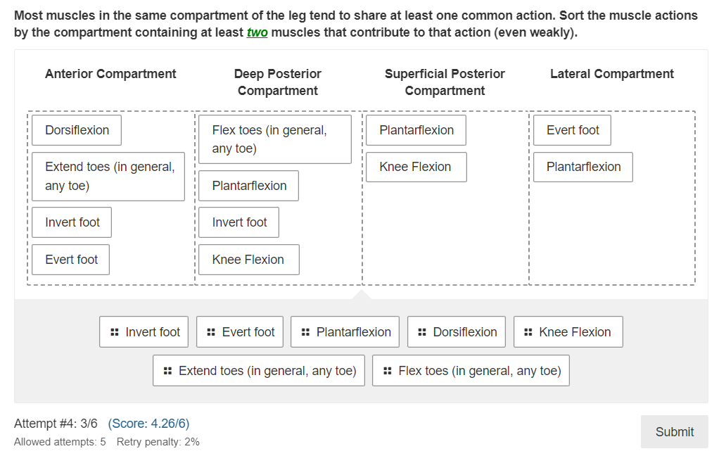
Task: Click the grip icon on the bank's Dorsiflexion tile
Action: point(422,332)
